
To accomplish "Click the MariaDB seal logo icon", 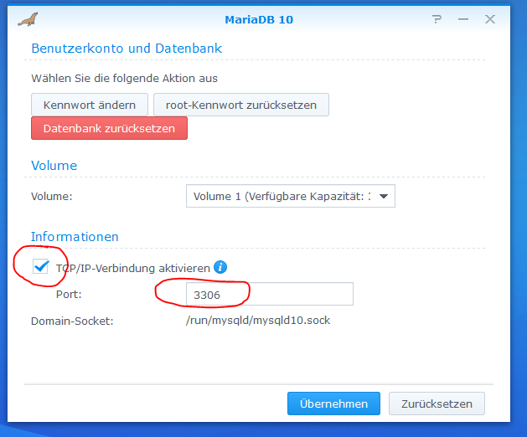I will 28,19.
